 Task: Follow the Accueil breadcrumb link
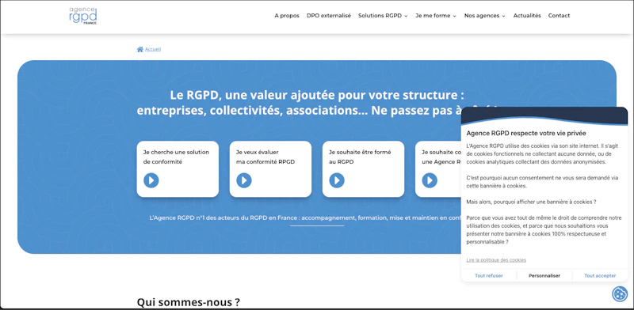[x=153, y=49]
